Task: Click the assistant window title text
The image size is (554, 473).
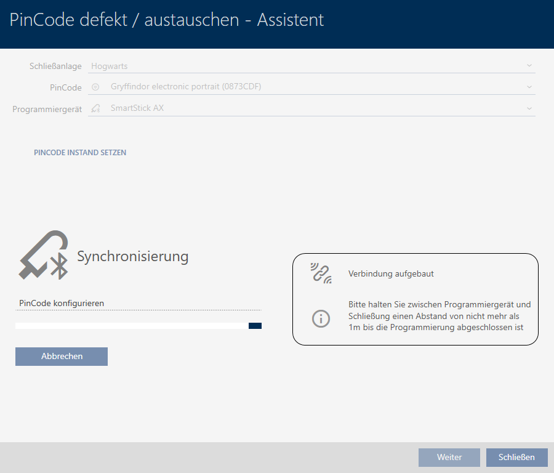Action: [167, 20]
